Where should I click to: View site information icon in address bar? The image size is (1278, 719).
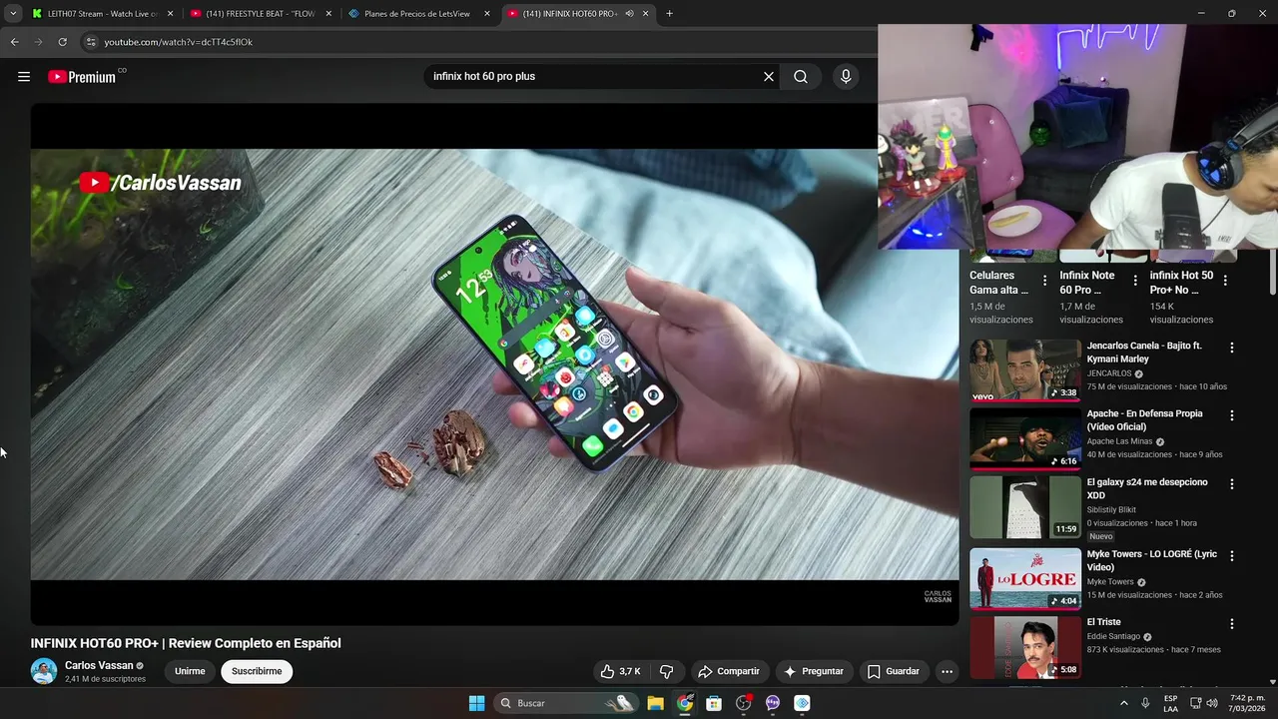click(91, 42)
